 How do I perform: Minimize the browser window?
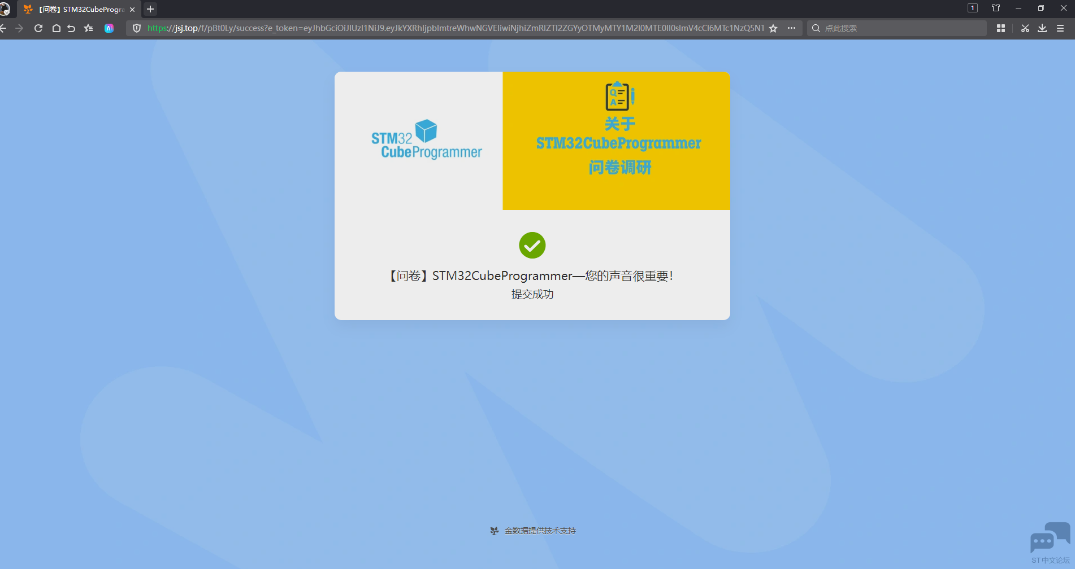point(1018,8)
